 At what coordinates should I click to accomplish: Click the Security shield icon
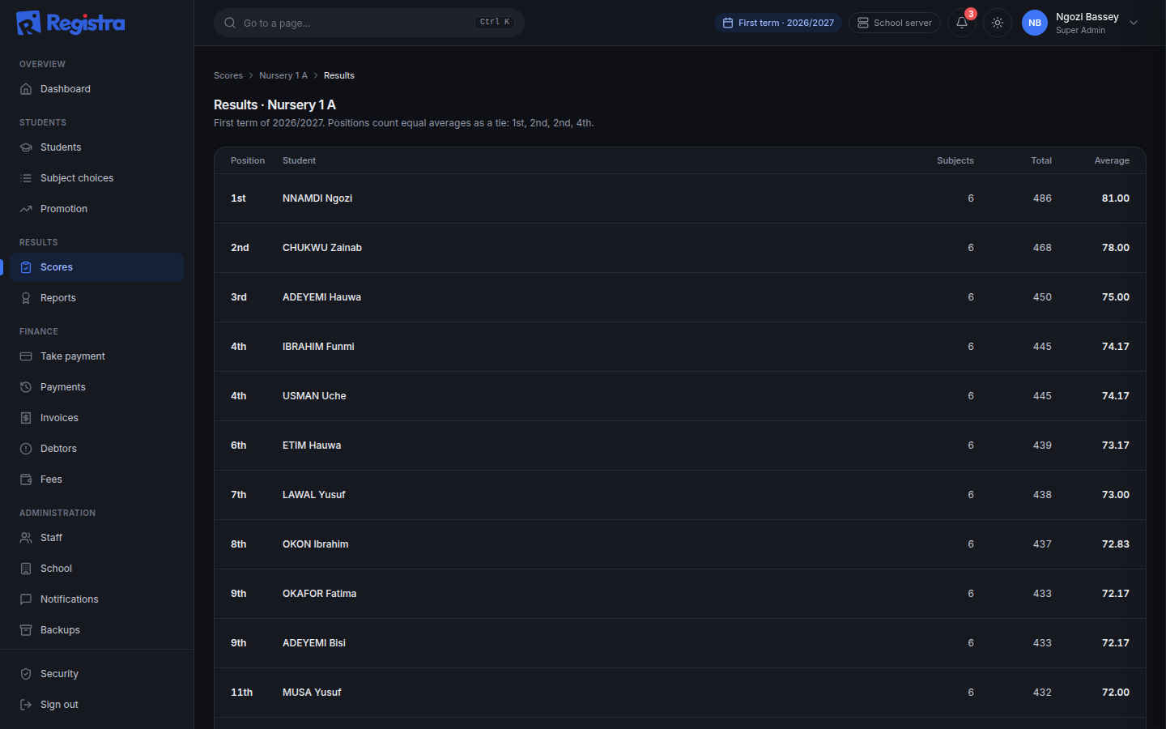coord(26,674)
